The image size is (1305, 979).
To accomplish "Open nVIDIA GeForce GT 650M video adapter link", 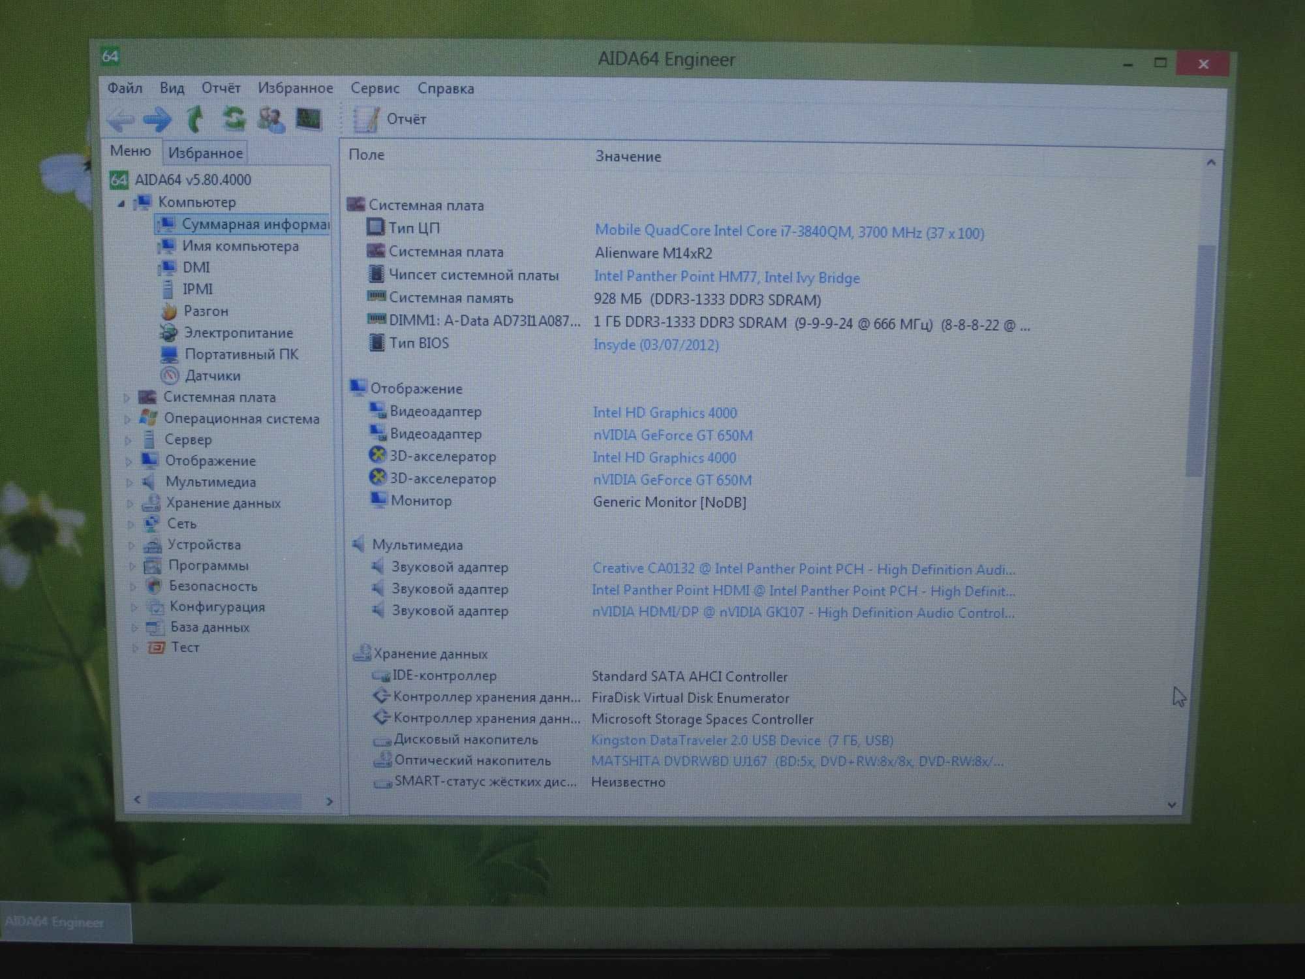I will click(673, 435).
